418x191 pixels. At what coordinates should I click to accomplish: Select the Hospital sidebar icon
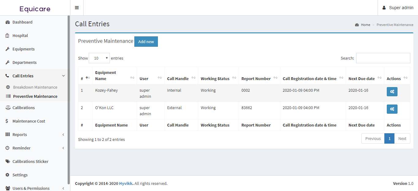point(7,35)
